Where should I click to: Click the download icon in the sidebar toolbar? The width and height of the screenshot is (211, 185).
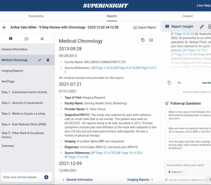point(26,39)
